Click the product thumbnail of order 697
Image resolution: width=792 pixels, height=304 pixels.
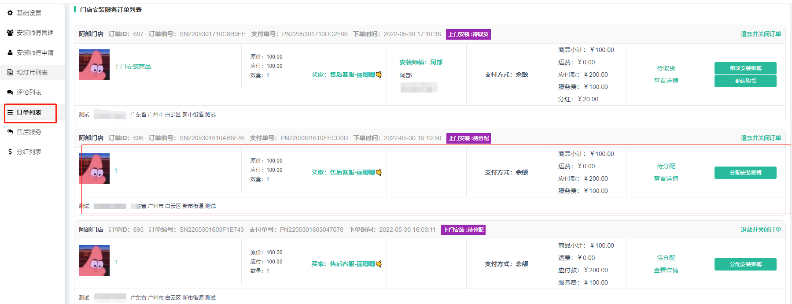point(94,65)
